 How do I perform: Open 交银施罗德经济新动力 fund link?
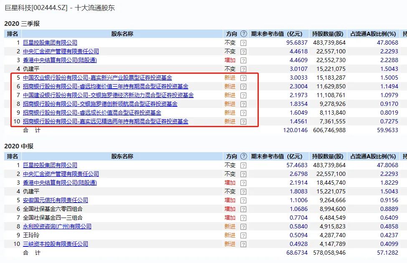pyautogui.click(x=108, y=95)
